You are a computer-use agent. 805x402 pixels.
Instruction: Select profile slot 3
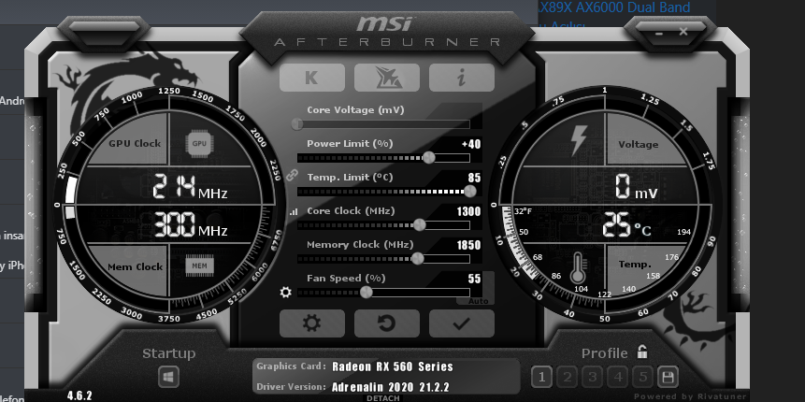point(593,378)
